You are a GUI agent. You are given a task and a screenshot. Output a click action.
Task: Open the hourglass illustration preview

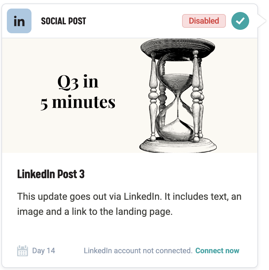point(178,95)
